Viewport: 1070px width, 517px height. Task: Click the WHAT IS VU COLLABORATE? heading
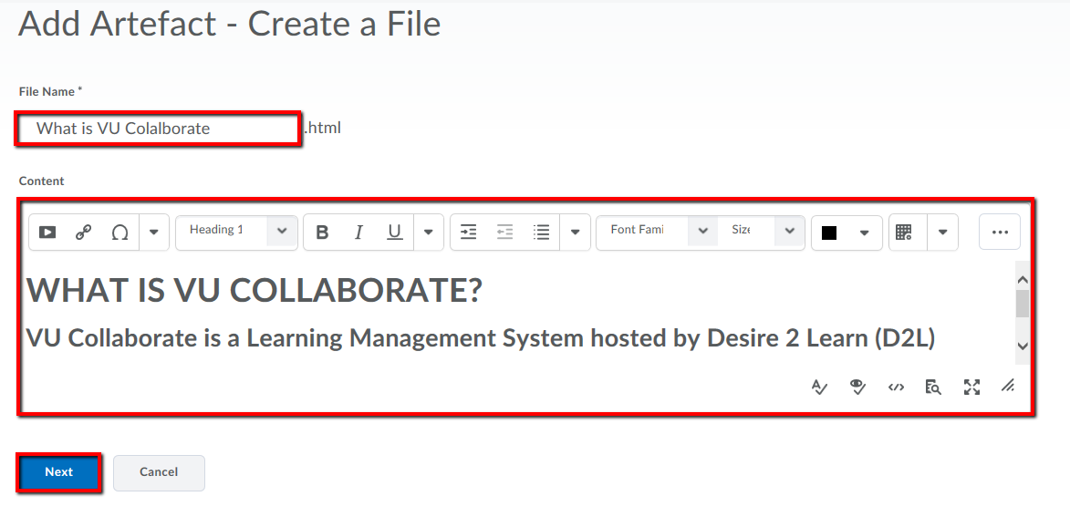(255, 291)
